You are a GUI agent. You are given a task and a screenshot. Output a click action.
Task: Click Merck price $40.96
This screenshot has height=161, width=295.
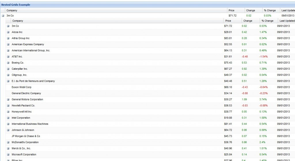tap(228, 148)
